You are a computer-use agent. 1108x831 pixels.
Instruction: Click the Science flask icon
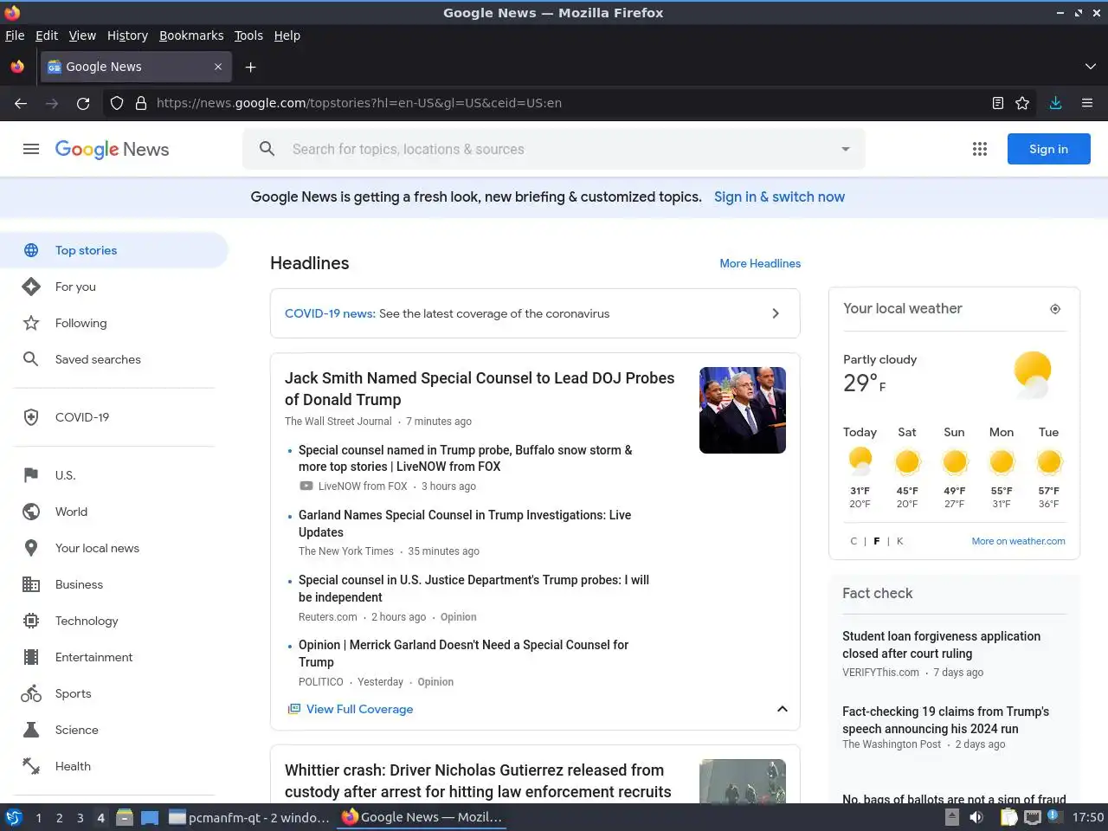(x=31, y=730)
